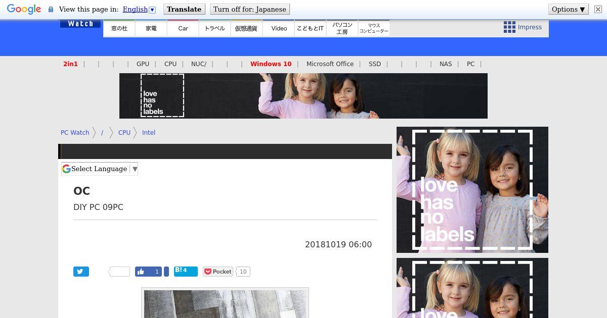Click the article date 20181019 06:00
Image resolution: width=607 pixels, height=318 pixels.
[338, 244]
